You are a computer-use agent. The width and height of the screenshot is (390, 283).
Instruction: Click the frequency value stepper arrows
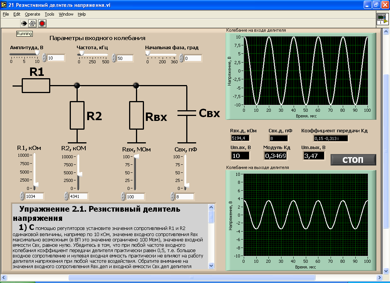click(x=114, y=58)
